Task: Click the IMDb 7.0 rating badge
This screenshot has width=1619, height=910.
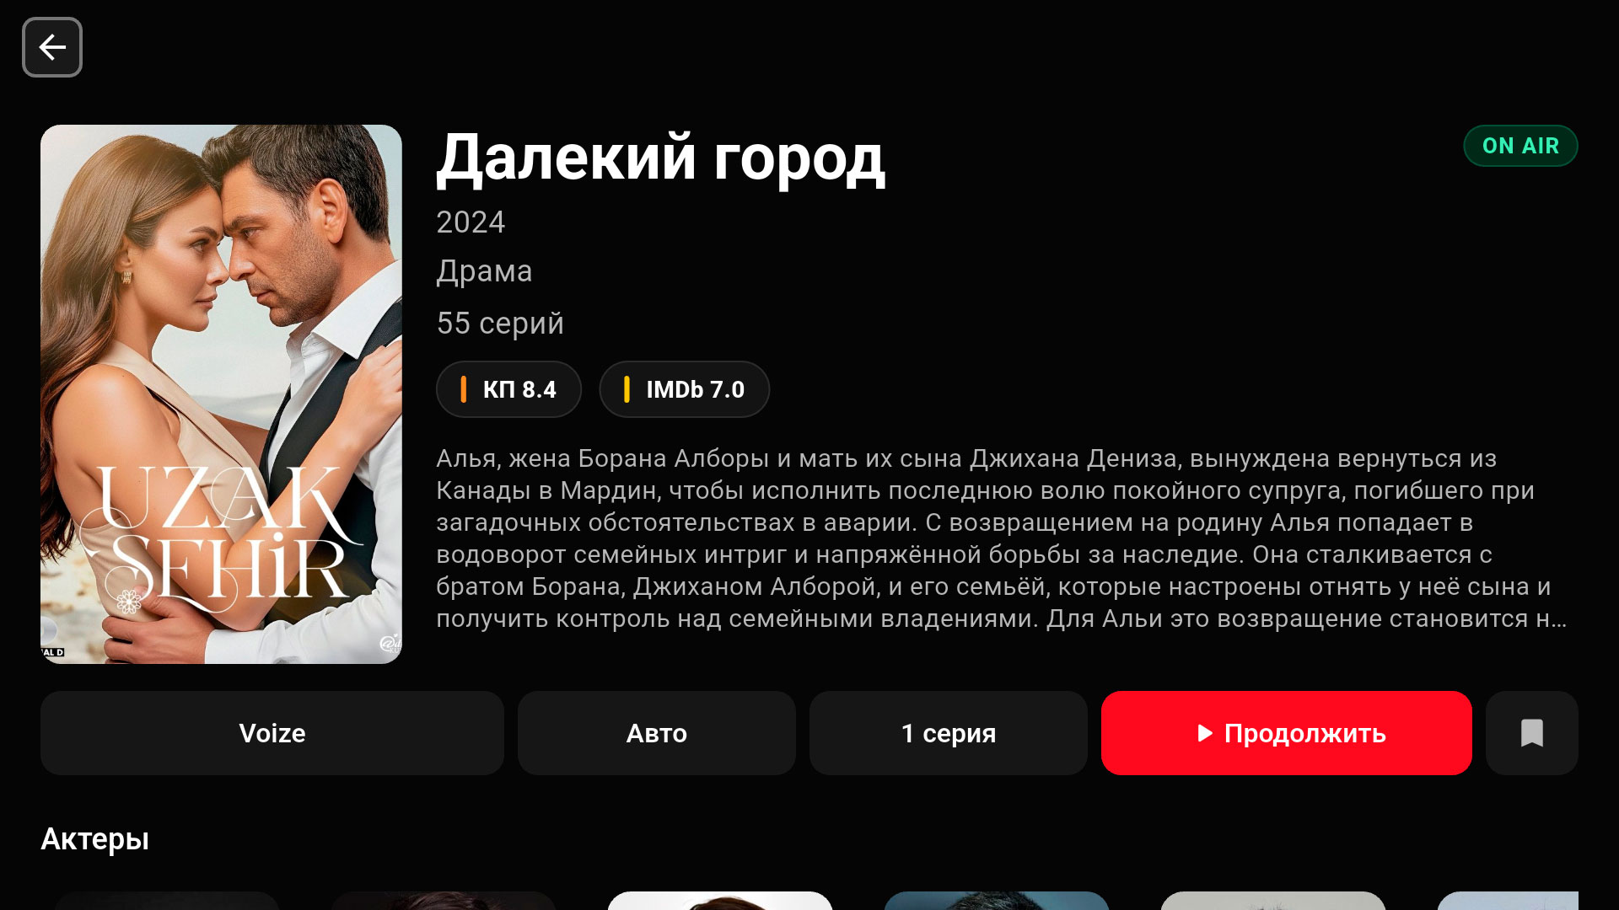Action: [x=685, y=389]
